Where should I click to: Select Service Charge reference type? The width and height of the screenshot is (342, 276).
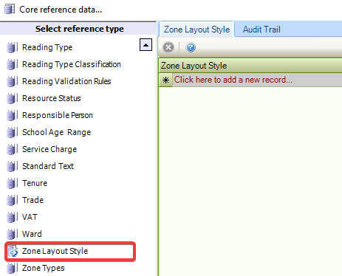49,149
